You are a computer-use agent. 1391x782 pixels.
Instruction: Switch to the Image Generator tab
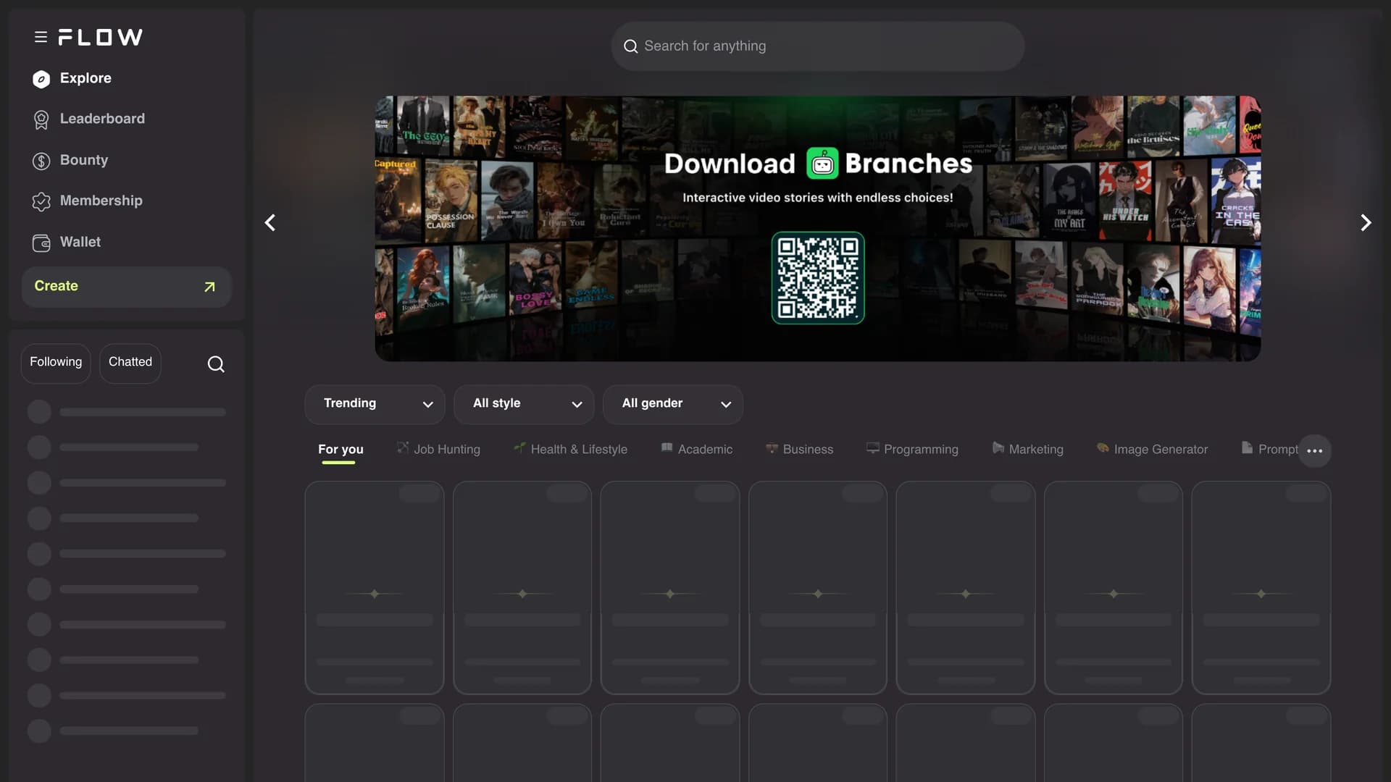(1152, 450)
